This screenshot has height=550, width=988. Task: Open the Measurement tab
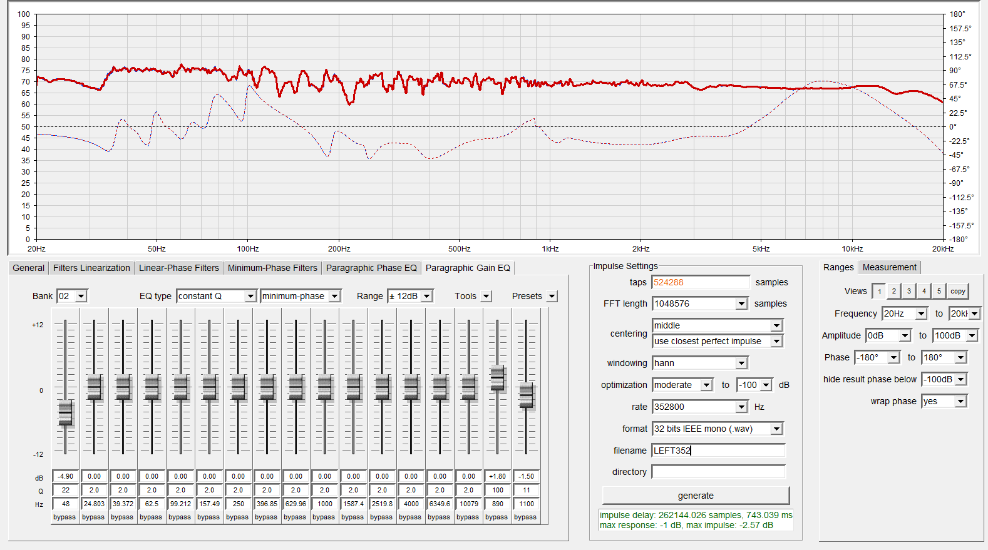[889, 267]
